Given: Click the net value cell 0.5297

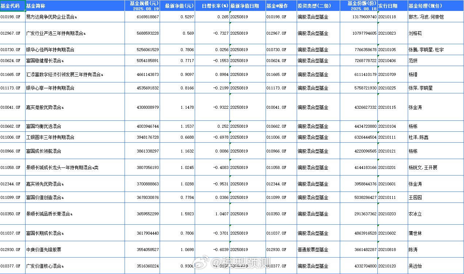Looking at the screenshot, I should click(x=177, y=17).
